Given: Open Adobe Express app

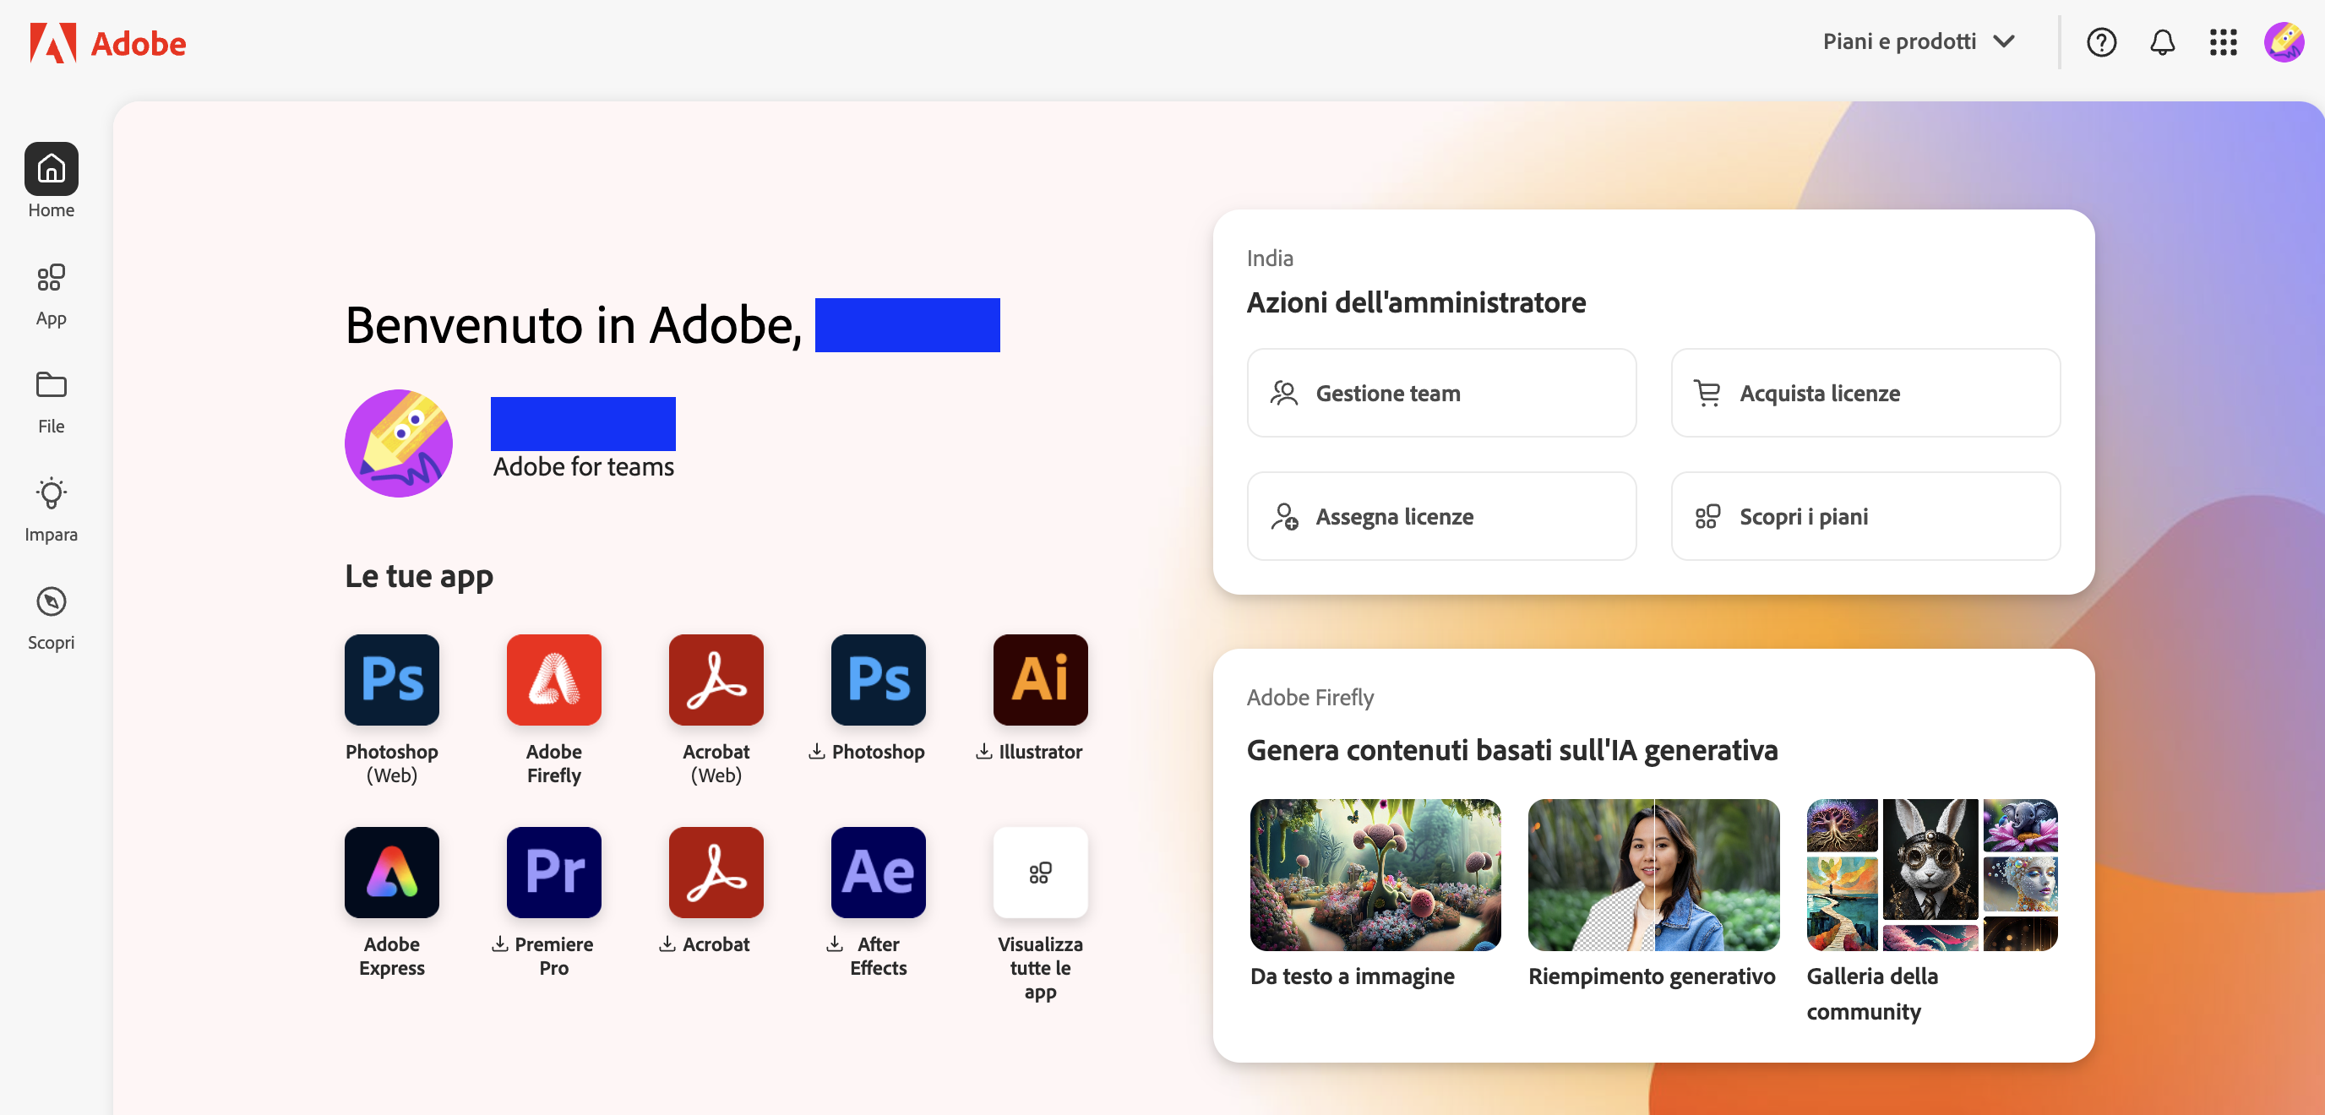Looking at the screenshot, I should point(392,873).
